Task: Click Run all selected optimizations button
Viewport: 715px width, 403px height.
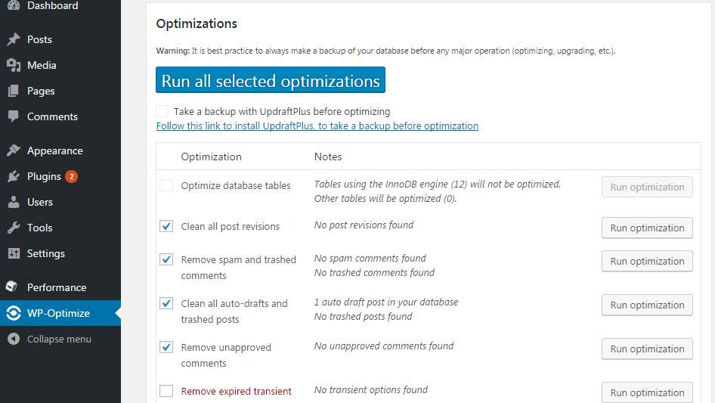Action: (271, 80)
